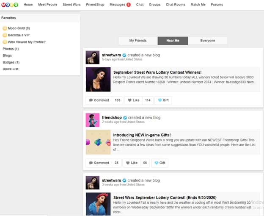Open streetwars username on 3 weeks ago post

tap(111, 180)
